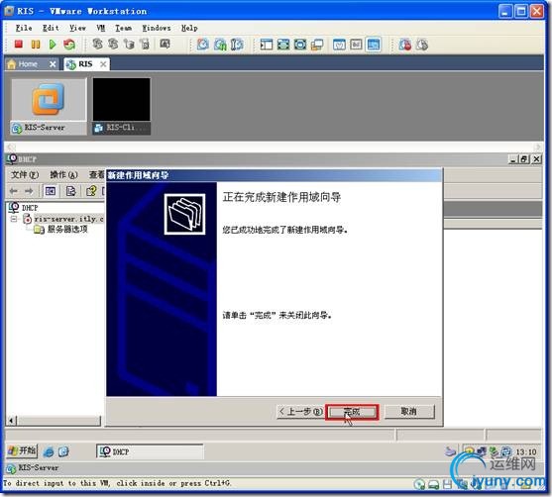Open the File menu in VMware
This screenshot has width=552, height=497.
pyautogui.click(x=24, y=28)
